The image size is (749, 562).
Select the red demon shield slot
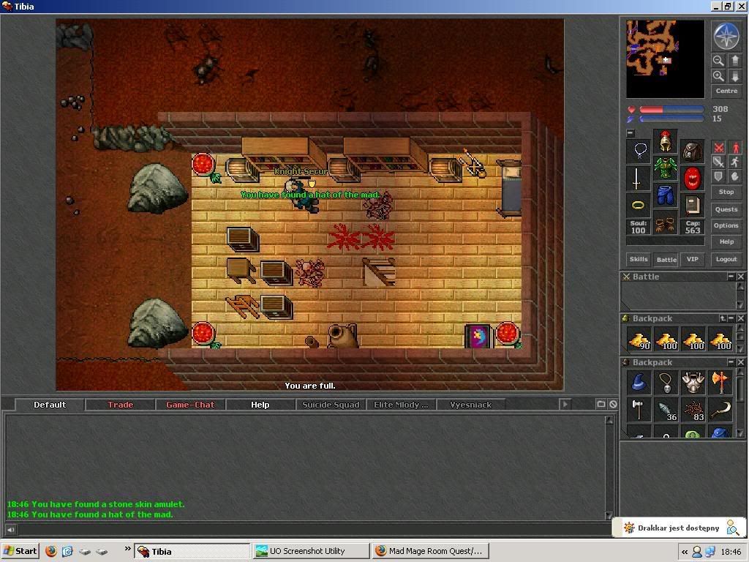pos(692,179)
